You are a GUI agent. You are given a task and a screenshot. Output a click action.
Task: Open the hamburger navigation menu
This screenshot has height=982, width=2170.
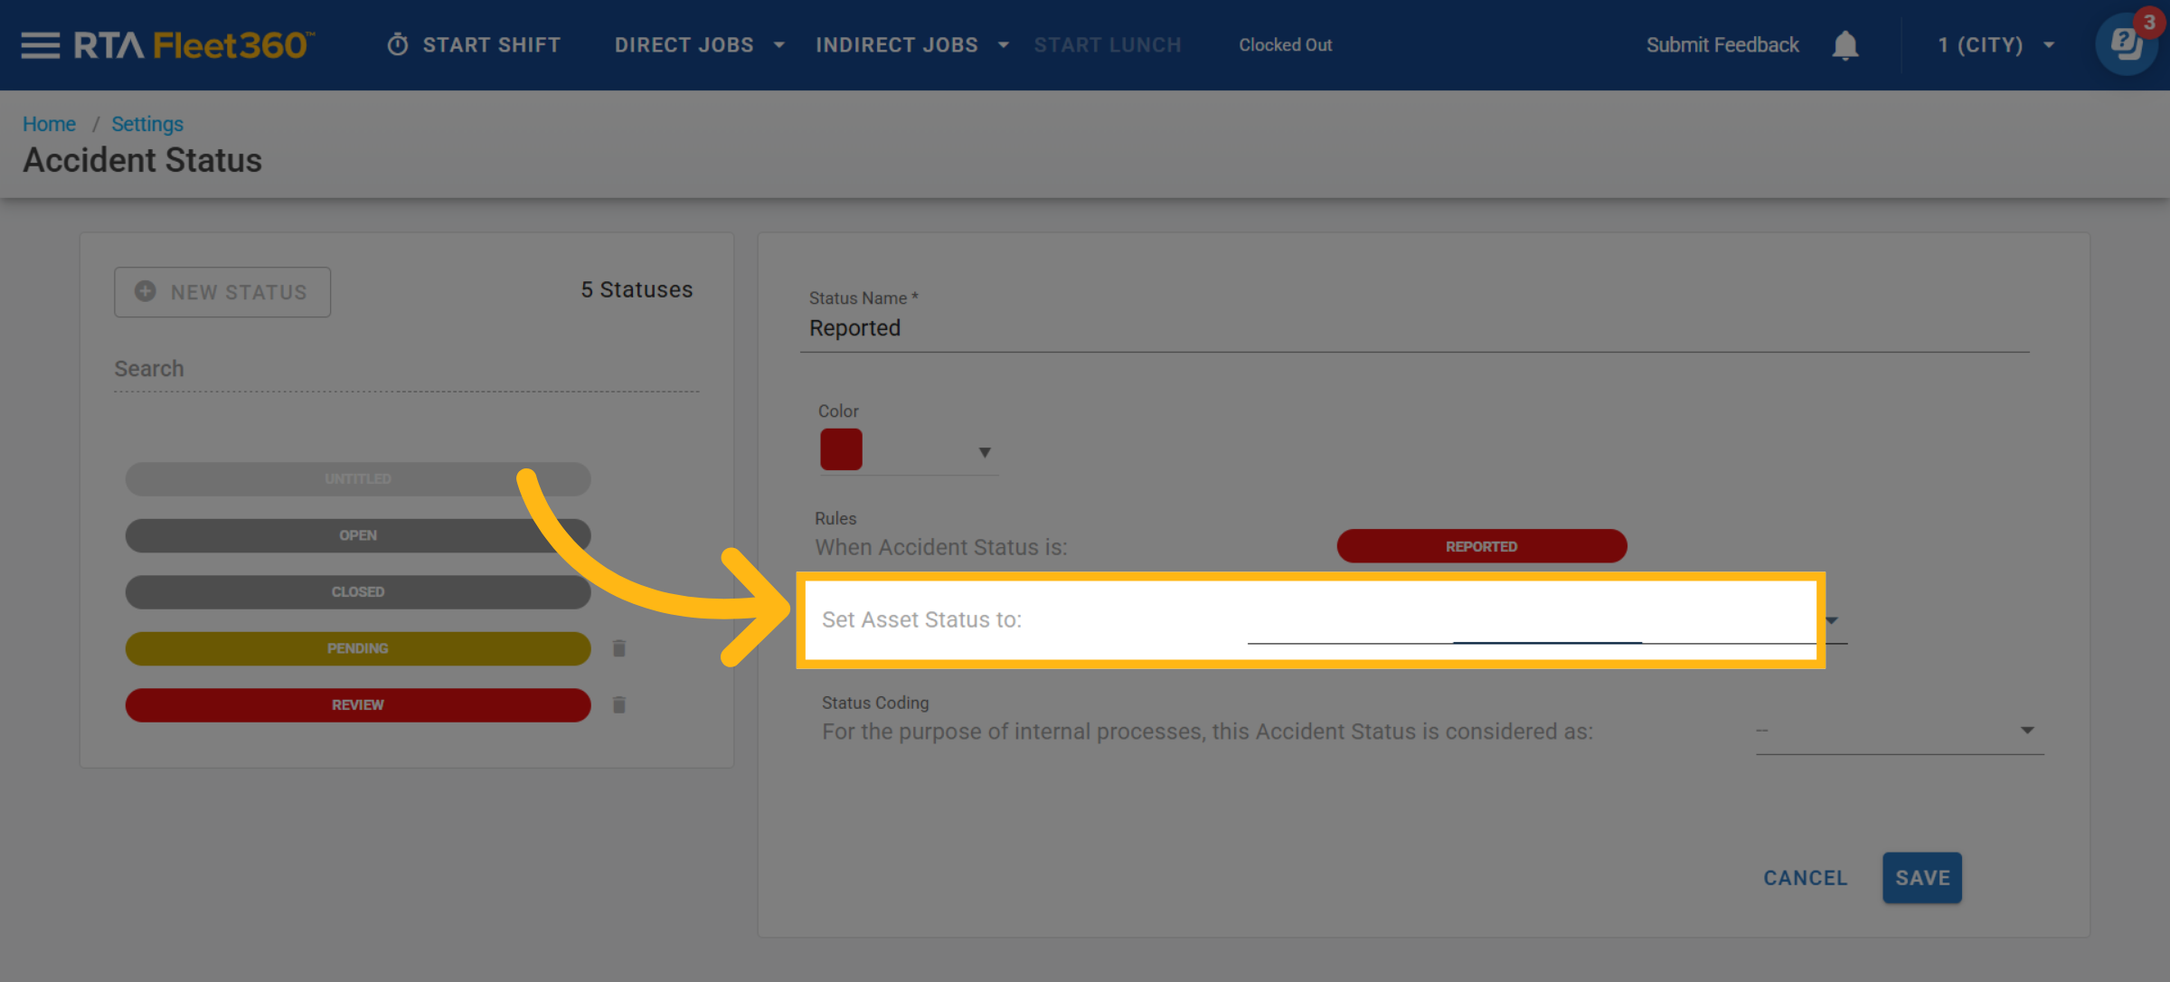tap(40, 45)
